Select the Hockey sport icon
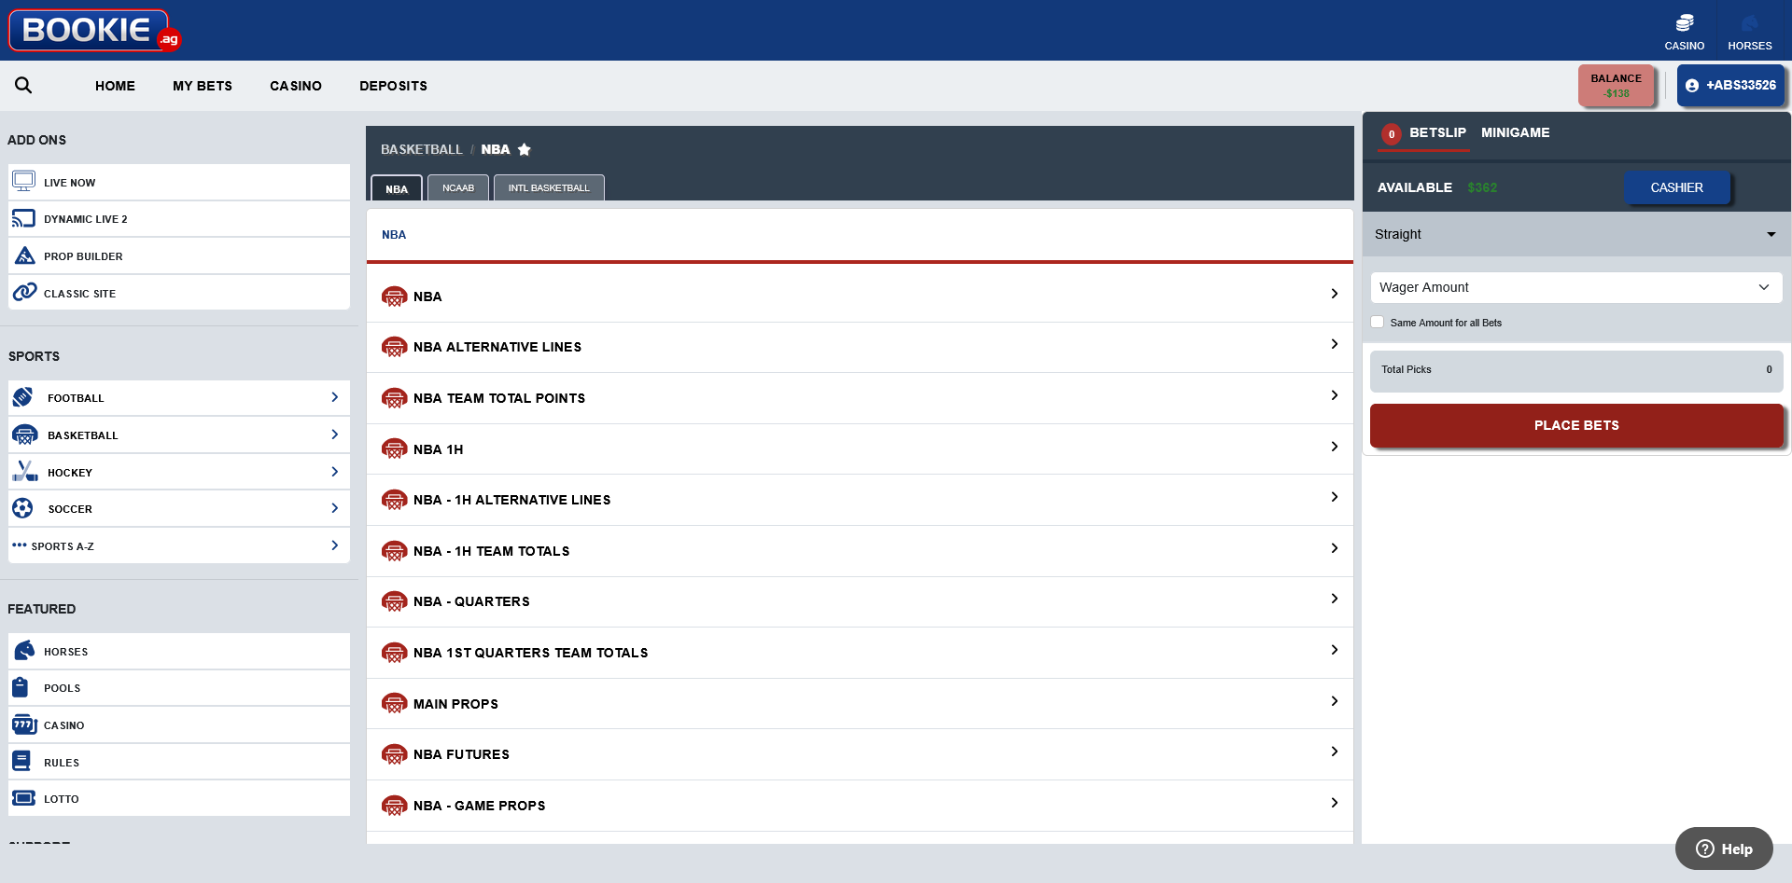The image size is (1792, 883). coord(23,470)
